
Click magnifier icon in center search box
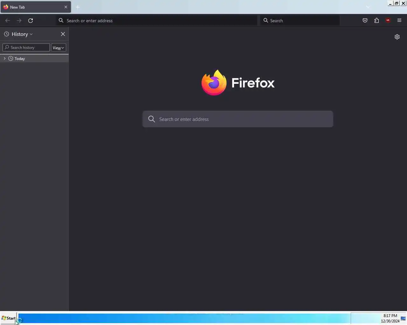tap(152, 119)
